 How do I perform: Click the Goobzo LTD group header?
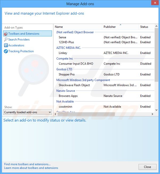click(64, 69)
